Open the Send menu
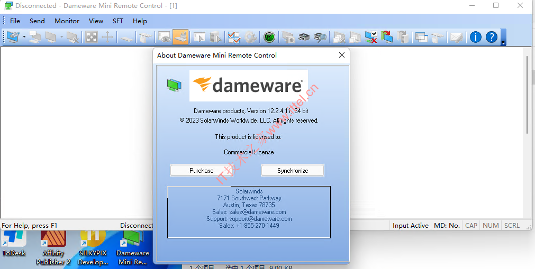The height and width of the screenshot is (269, 535). pos(37,21)
